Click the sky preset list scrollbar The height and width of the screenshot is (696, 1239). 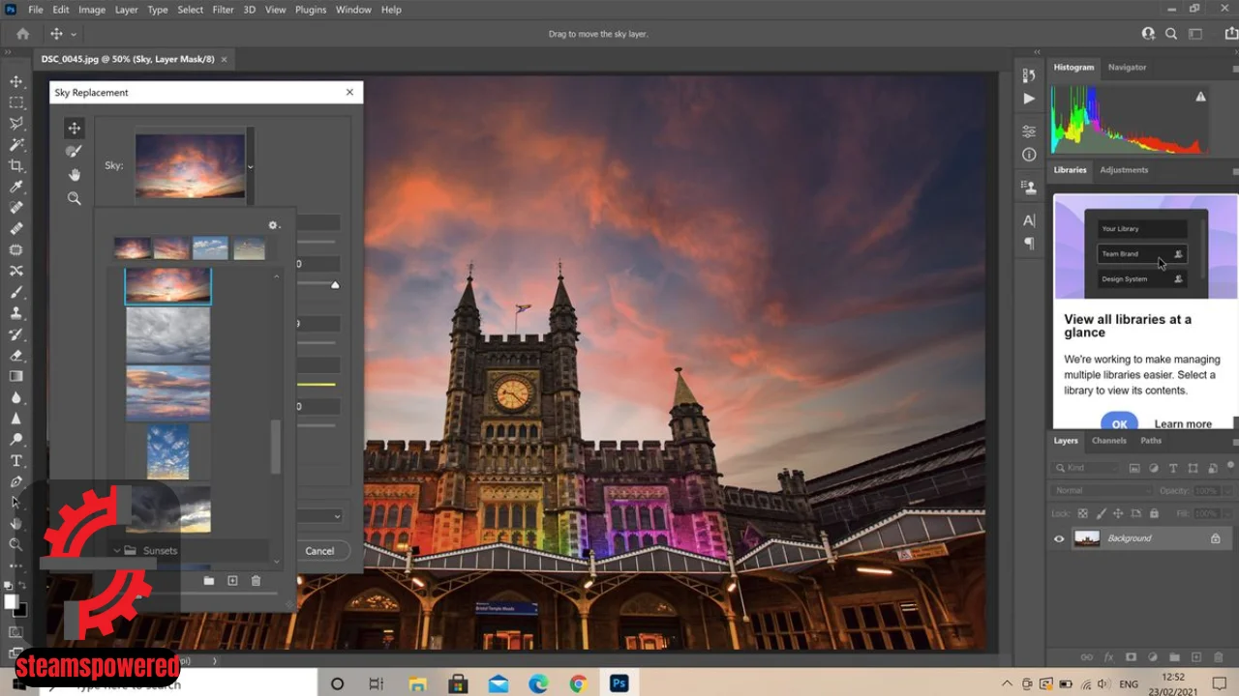[275, 447]
